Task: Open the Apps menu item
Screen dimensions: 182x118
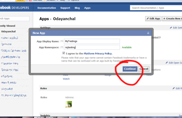Action: pos(87,8)
